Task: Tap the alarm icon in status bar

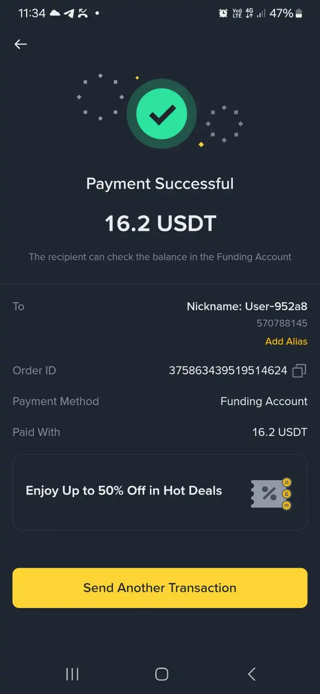Action: click(223, 13)
